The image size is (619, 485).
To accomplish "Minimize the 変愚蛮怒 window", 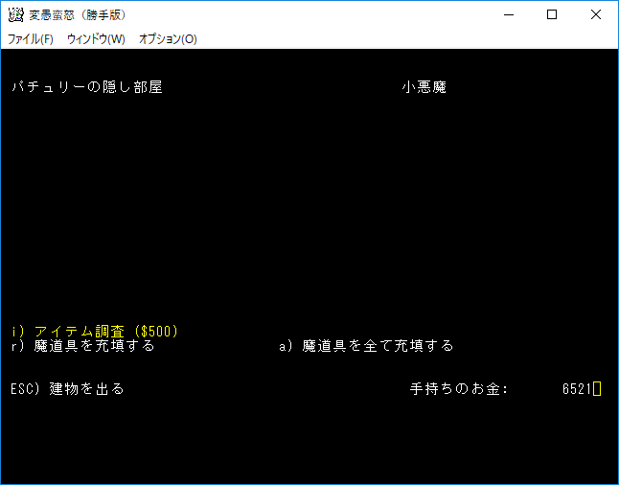I will [x=508, y=14].
